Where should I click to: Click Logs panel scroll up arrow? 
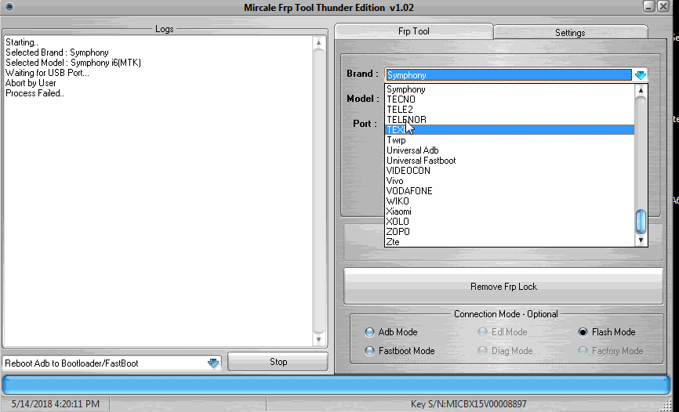pyautogui.click(x=318, y=42)
